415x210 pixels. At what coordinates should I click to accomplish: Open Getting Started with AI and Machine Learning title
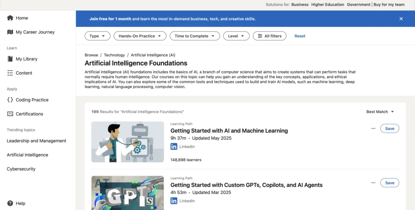click(x=229, y=130)
